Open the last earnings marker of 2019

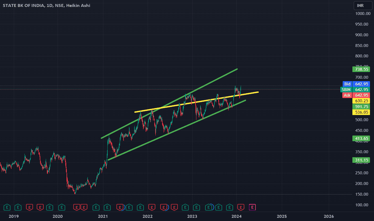(50, 207)
